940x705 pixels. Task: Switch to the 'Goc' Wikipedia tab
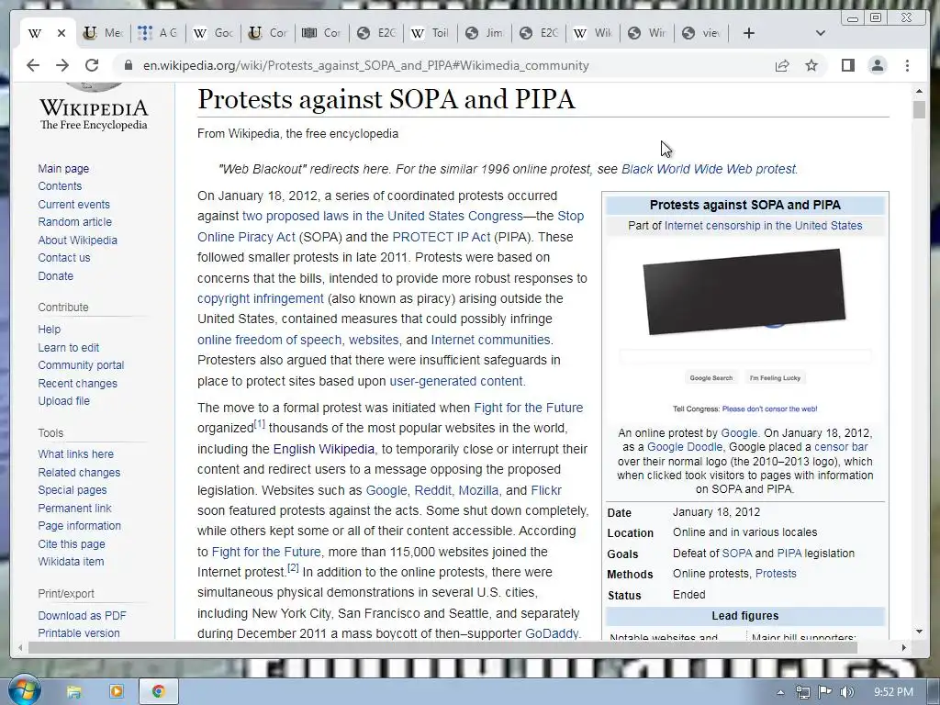[x=213, y=33]
